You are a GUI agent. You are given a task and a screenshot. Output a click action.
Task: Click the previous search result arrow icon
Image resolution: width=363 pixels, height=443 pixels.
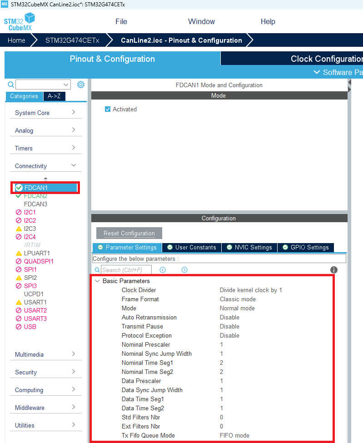pos(163,270)
